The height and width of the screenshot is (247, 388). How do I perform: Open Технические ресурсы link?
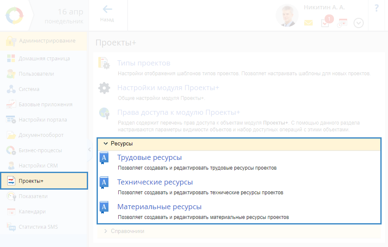(155, 182)
